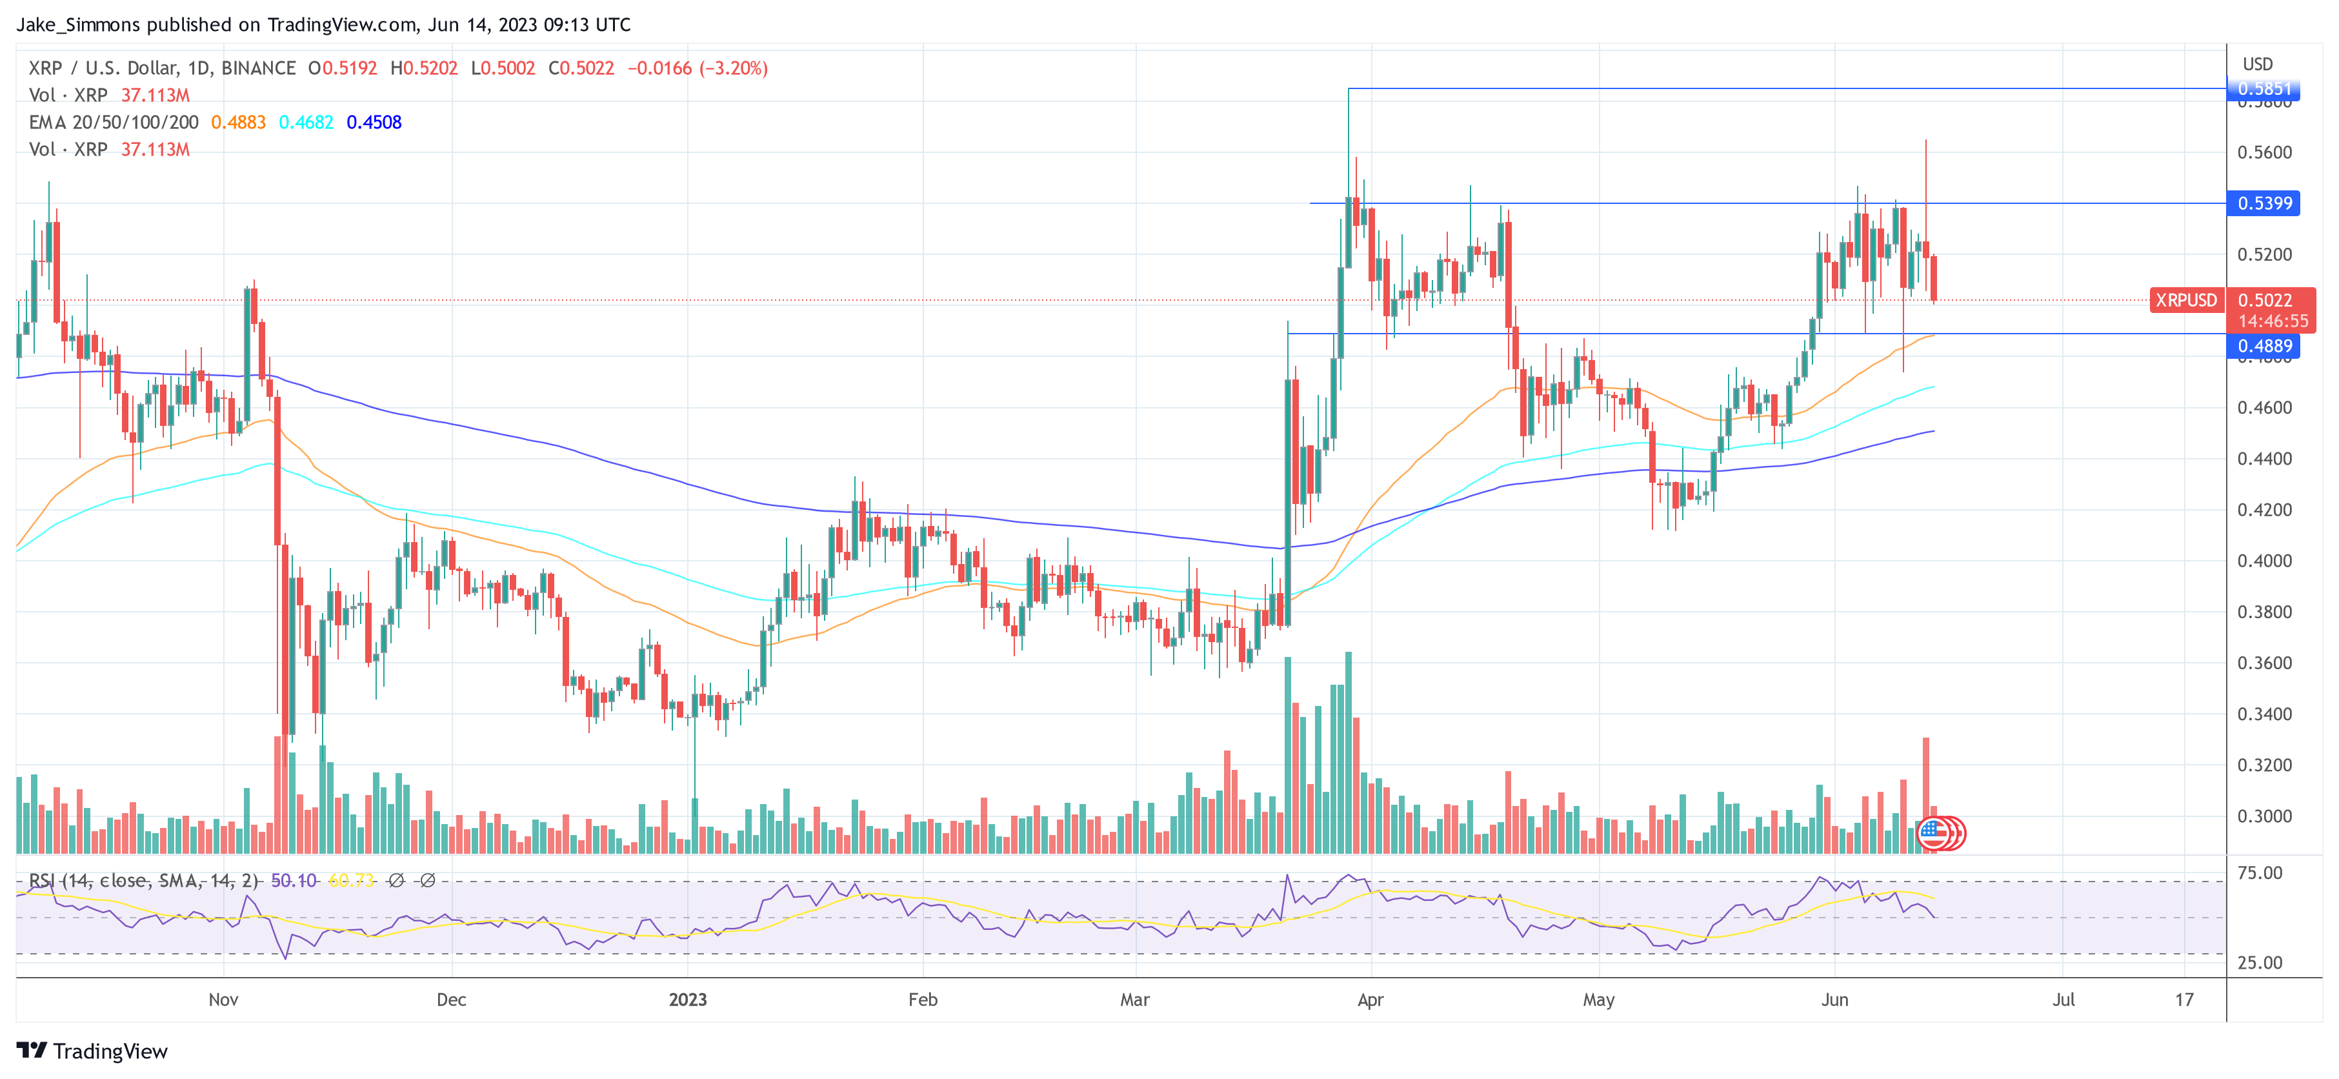Click the Jake_Simmons published header text
This screenshot has width=2339, height=1079.
click(323, 25)
